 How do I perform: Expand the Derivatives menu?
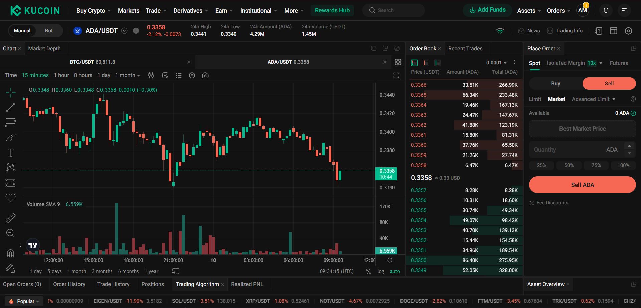191,11
